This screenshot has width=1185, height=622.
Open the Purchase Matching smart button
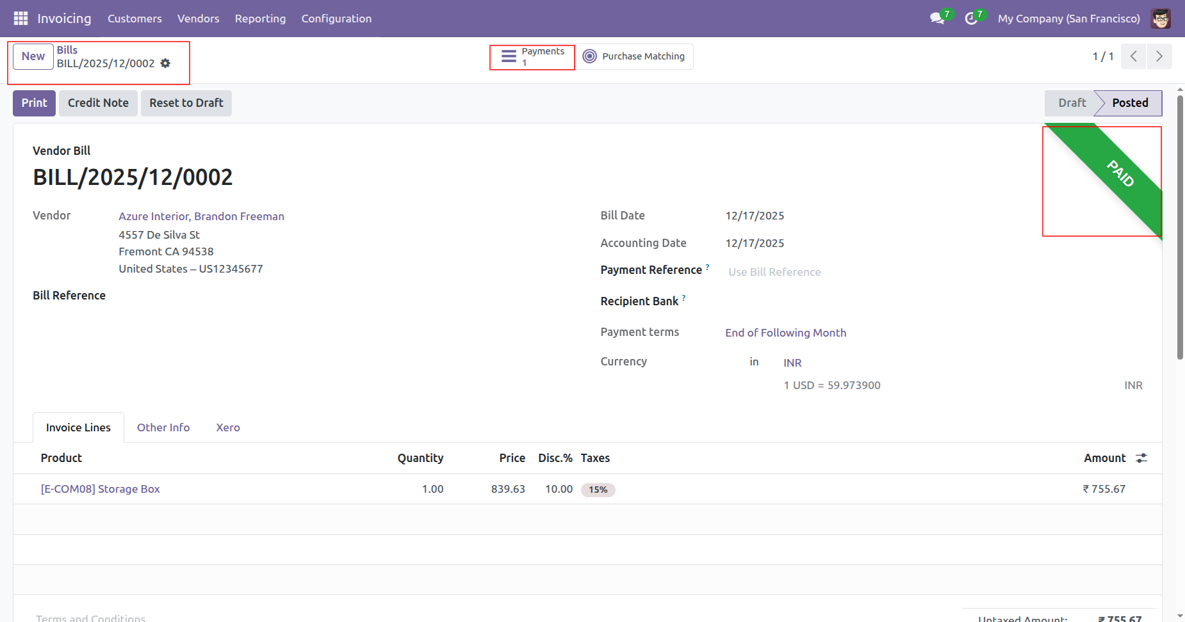click(x=634, y=56)
